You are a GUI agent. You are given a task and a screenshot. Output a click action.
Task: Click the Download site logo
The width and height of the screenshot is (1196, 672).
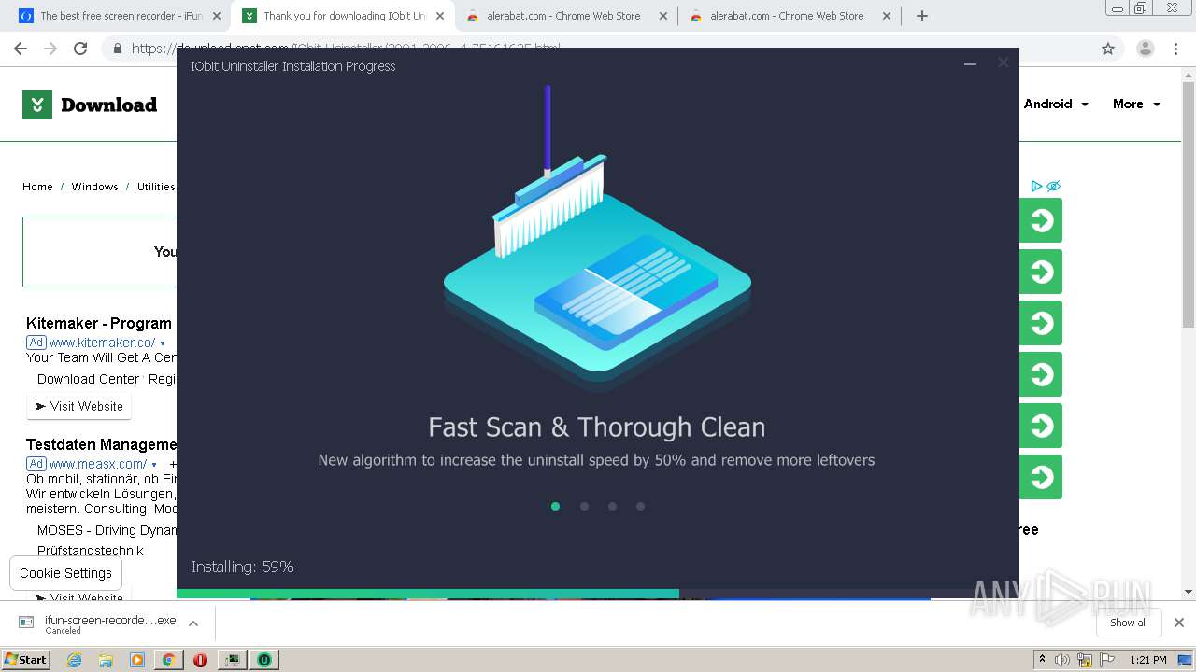[90, 105]
